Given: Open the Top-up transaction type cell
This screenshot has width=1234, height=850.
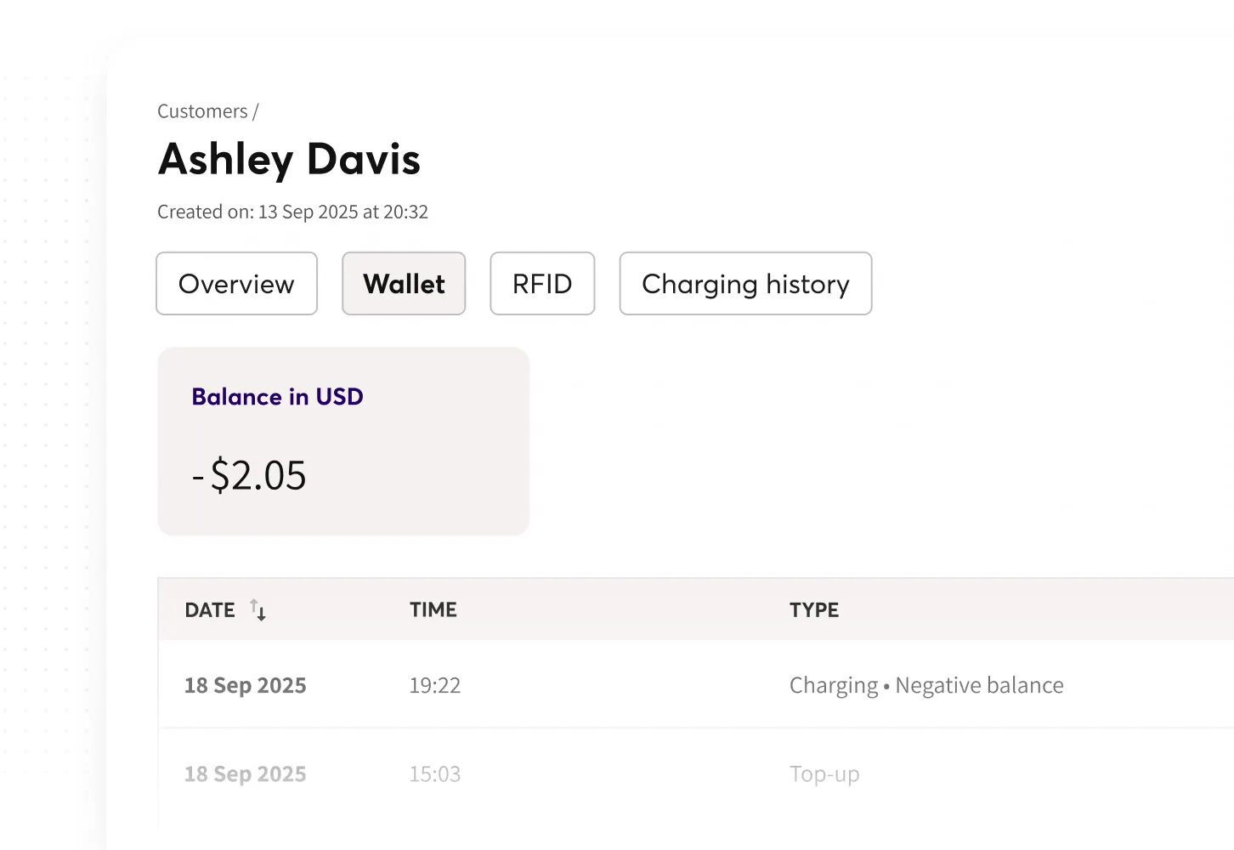Looking at the screenshot, I should tap(824, 773).
